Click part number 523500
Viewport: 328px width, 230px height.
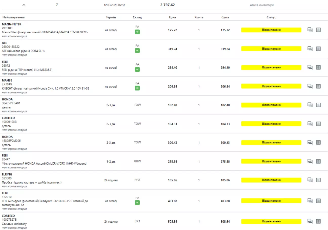tap(6, 178)
